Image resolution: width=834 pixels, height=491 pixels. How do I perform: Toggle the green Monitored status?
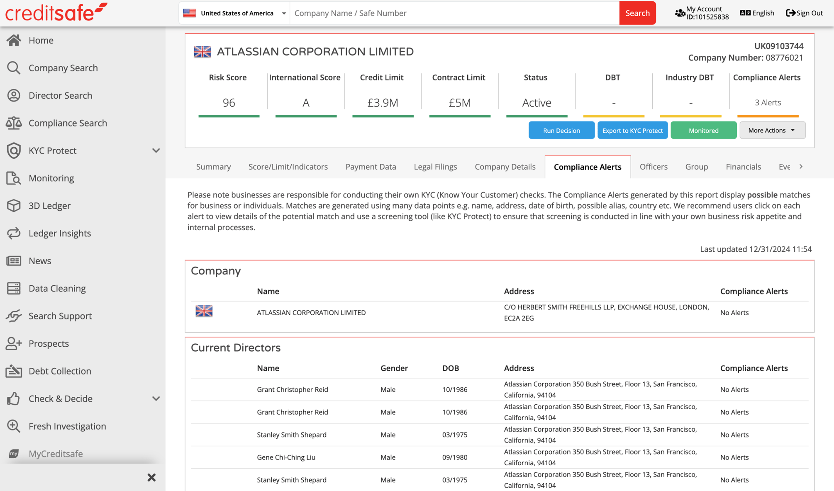(x=703, y=130)
